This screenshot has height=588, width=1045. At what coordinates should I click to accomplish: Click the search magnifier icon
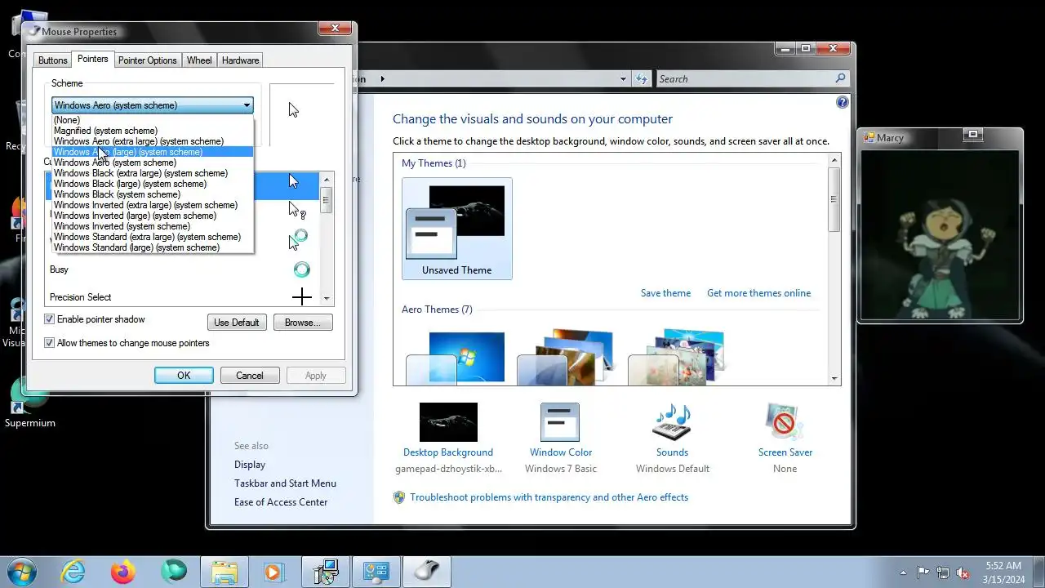point(841,78)
